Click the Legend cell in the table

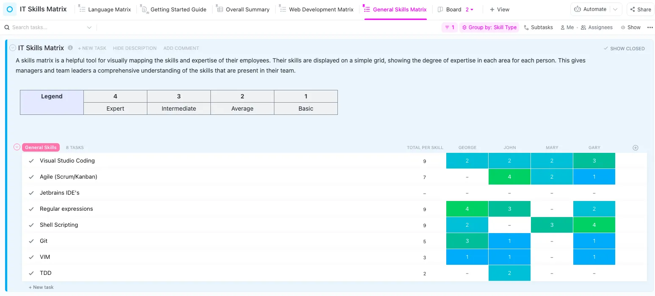[52, 102]
